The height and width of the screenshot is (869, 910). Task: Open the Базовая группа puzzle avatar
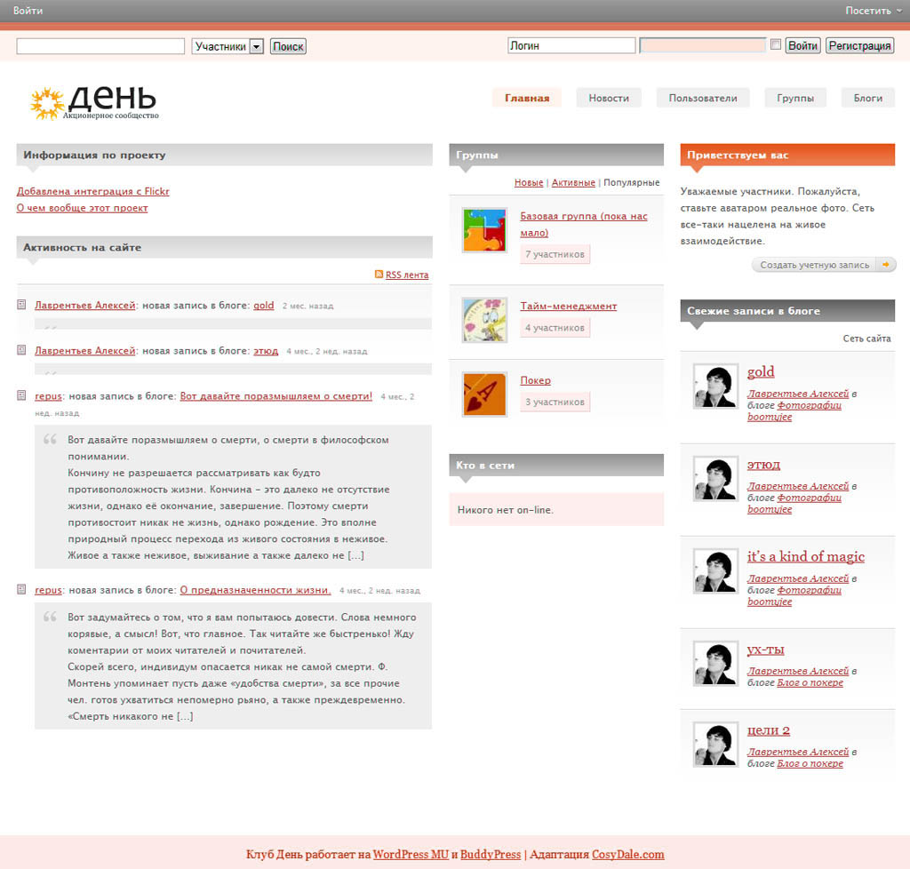484,230
